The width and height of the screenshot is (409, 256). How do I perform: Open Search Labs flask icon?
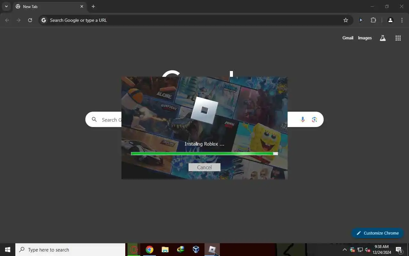[382, 38]
